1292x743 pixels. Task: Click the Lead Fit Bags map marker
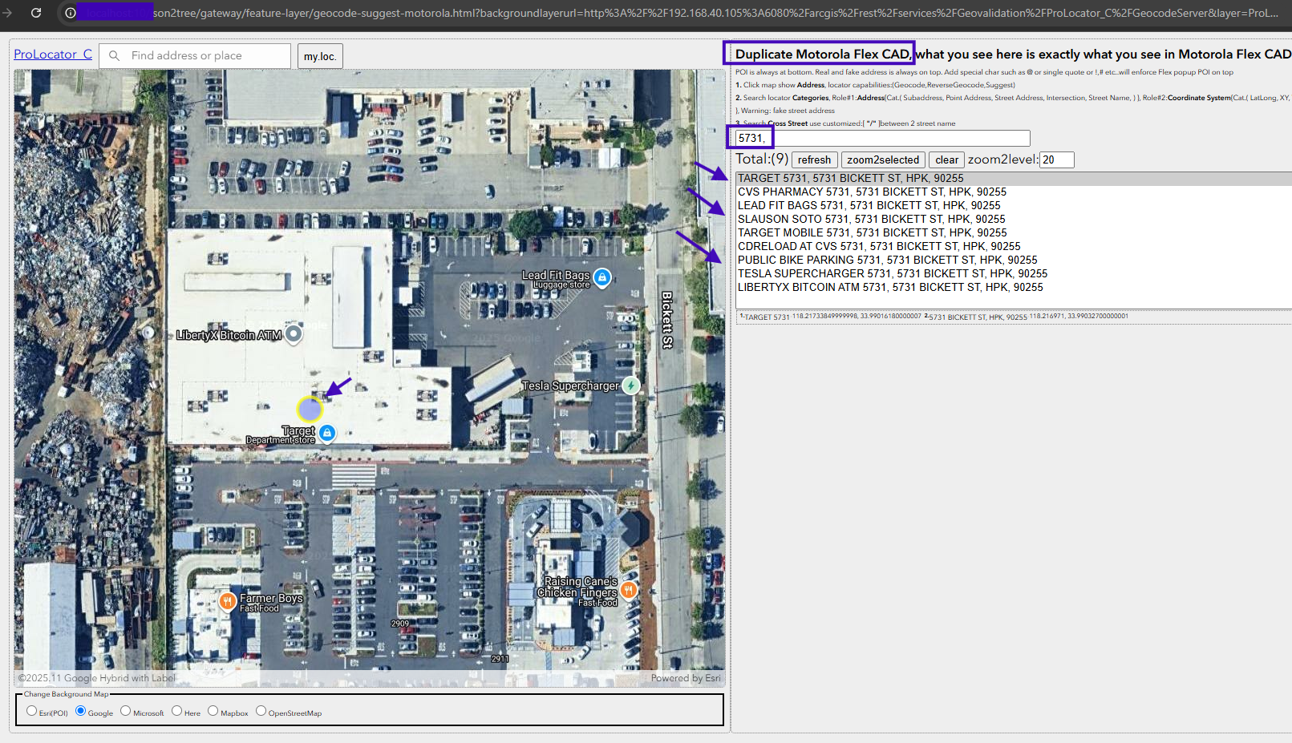(602, 277)
